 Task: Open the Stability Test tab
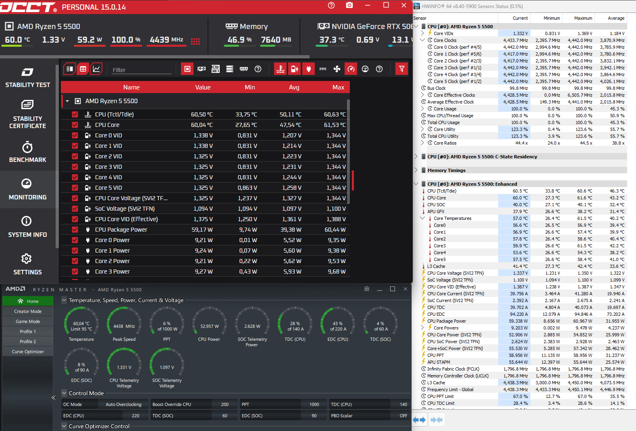tap(27, 78)
